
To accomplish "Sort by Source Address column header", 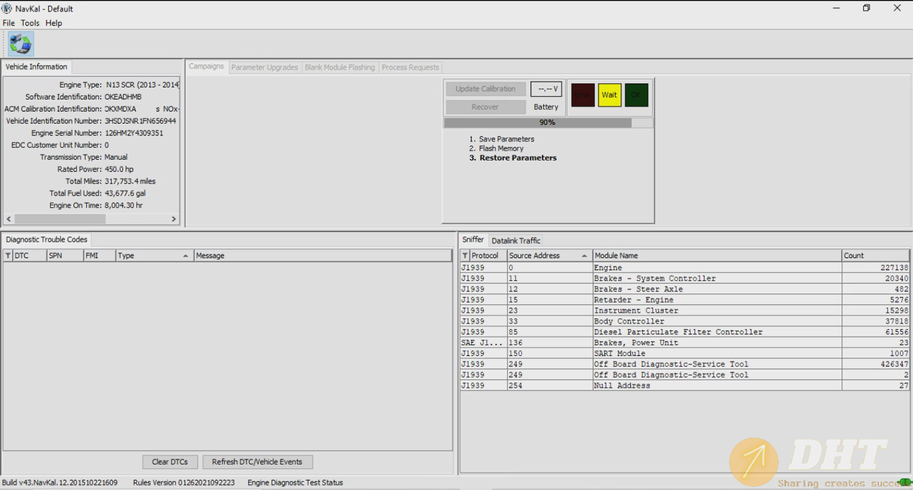I will [x=549, y=256].
